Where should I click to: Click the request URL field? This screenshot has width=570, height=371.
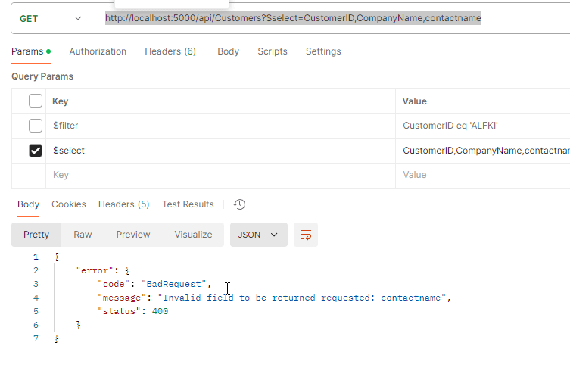333,18
